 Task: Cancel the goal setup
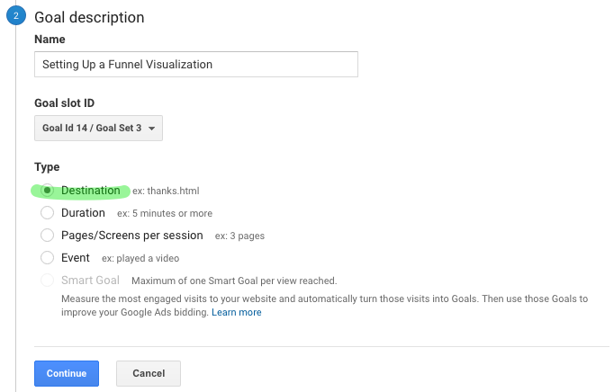[149, 373]
